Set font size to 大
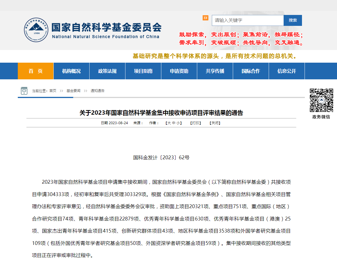Screen dimensions: 337x261 click(169, 123)
